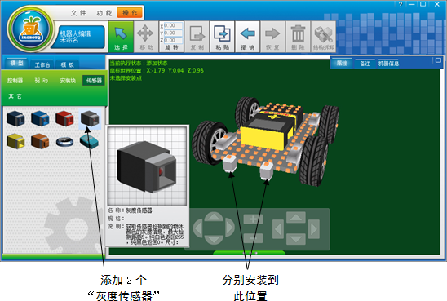Click the 结构拆卸 disassemble icon

tap(323, 37)
